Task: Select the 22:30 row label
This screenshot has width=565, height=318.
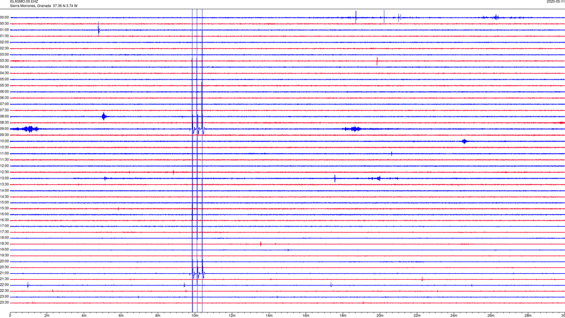Action: pyautogui.click(x=4, y=290)
